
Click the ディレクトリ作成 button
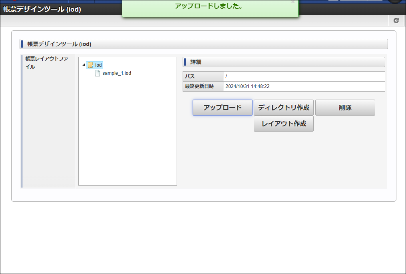[284, 108]
